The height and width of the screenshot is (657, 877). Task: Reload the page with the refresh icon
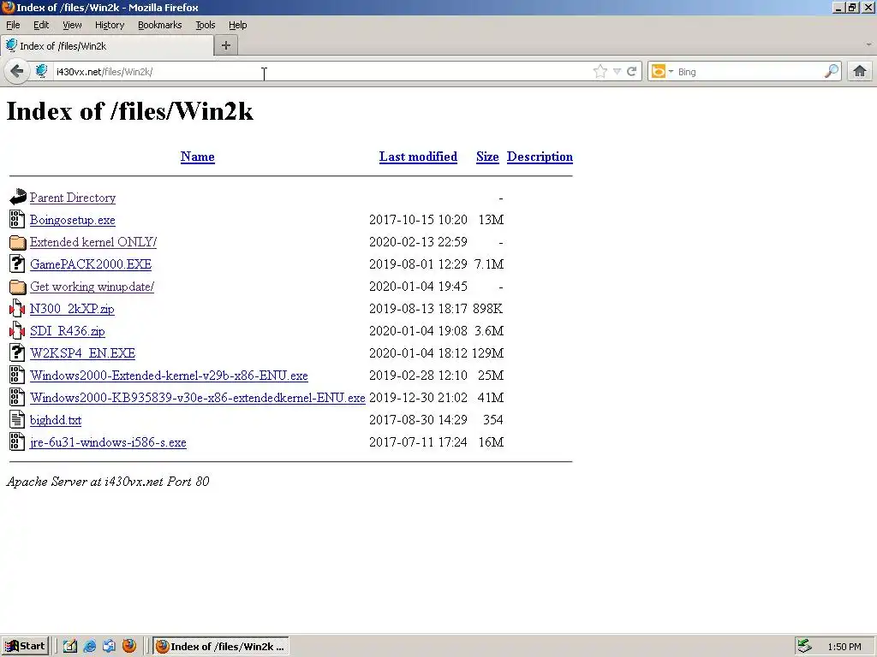tap(631, 71)
